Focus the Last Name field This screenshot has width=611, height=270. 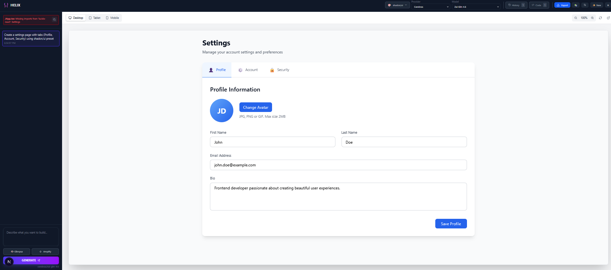pos(404,142)
